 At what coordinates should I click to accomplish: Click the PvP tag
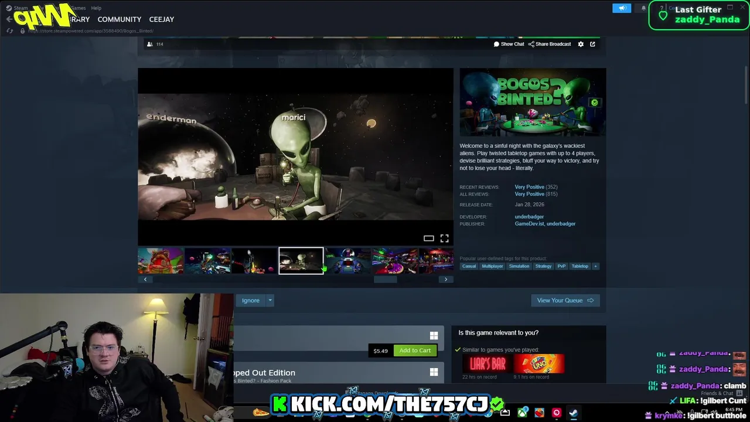click(561, 266)
